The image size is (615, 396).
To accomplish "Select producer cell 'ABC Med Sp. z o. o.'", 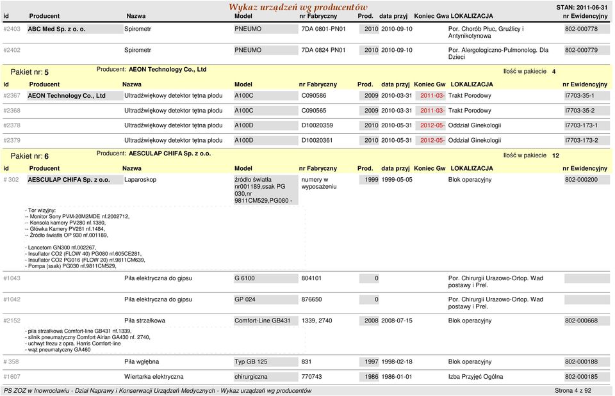I will 74,29.
